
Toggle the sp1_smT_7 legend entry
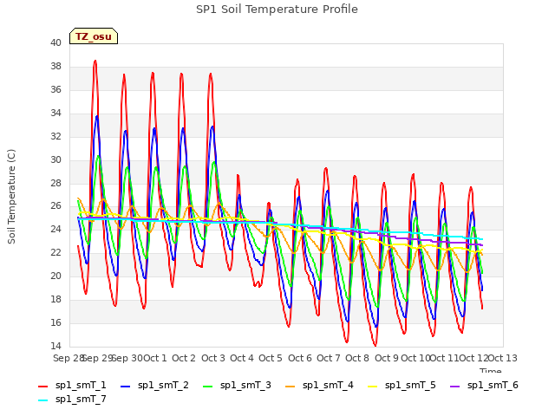(x=72, y=399)
